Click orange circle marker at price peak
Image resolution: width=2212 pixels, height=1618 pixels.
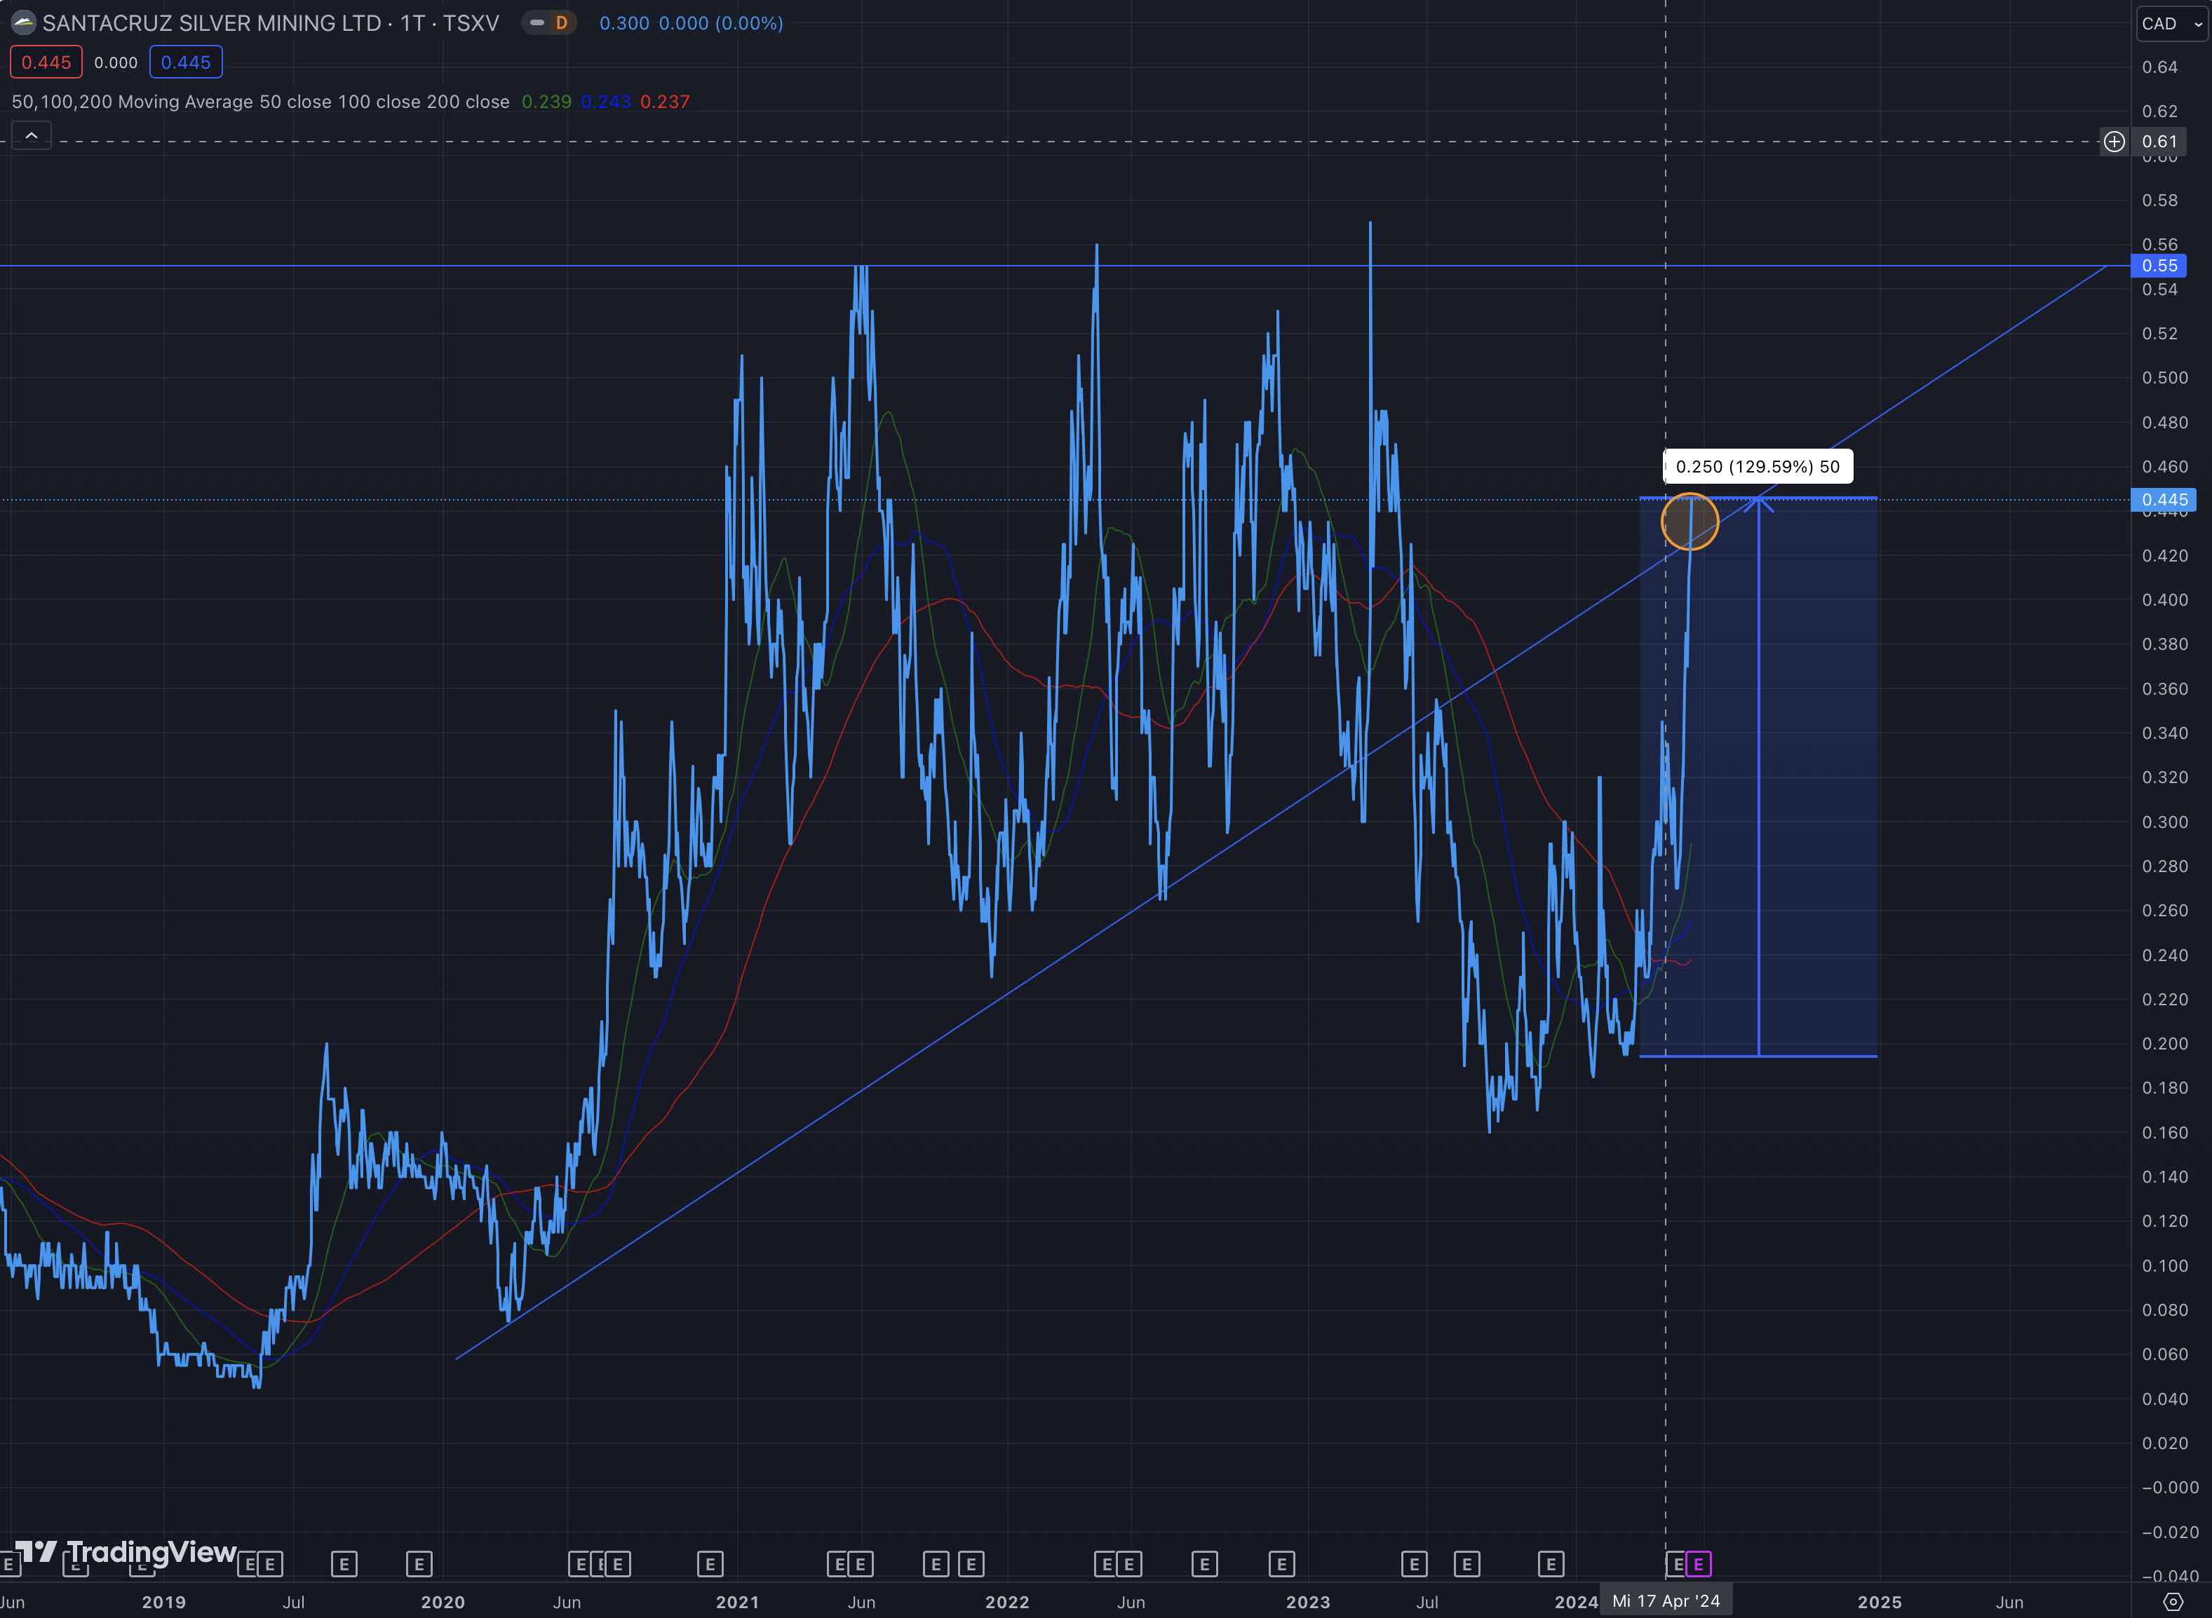[x=1690, y=521]
